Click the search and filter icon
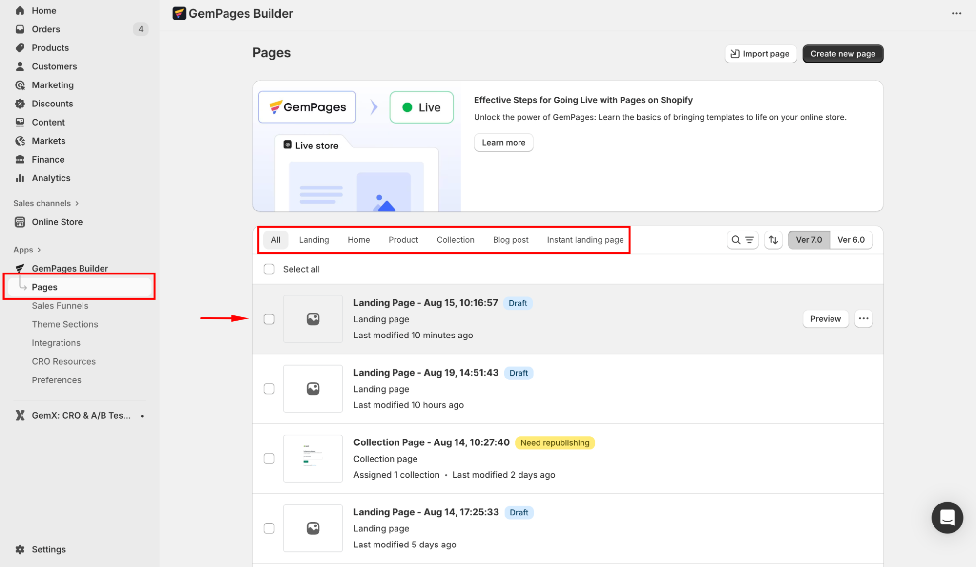 point(742,240)
